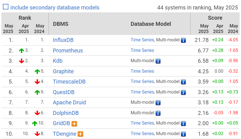Click the Prometheus score 6.77
This screenshot has width=241, height=139.
[203, 50]
